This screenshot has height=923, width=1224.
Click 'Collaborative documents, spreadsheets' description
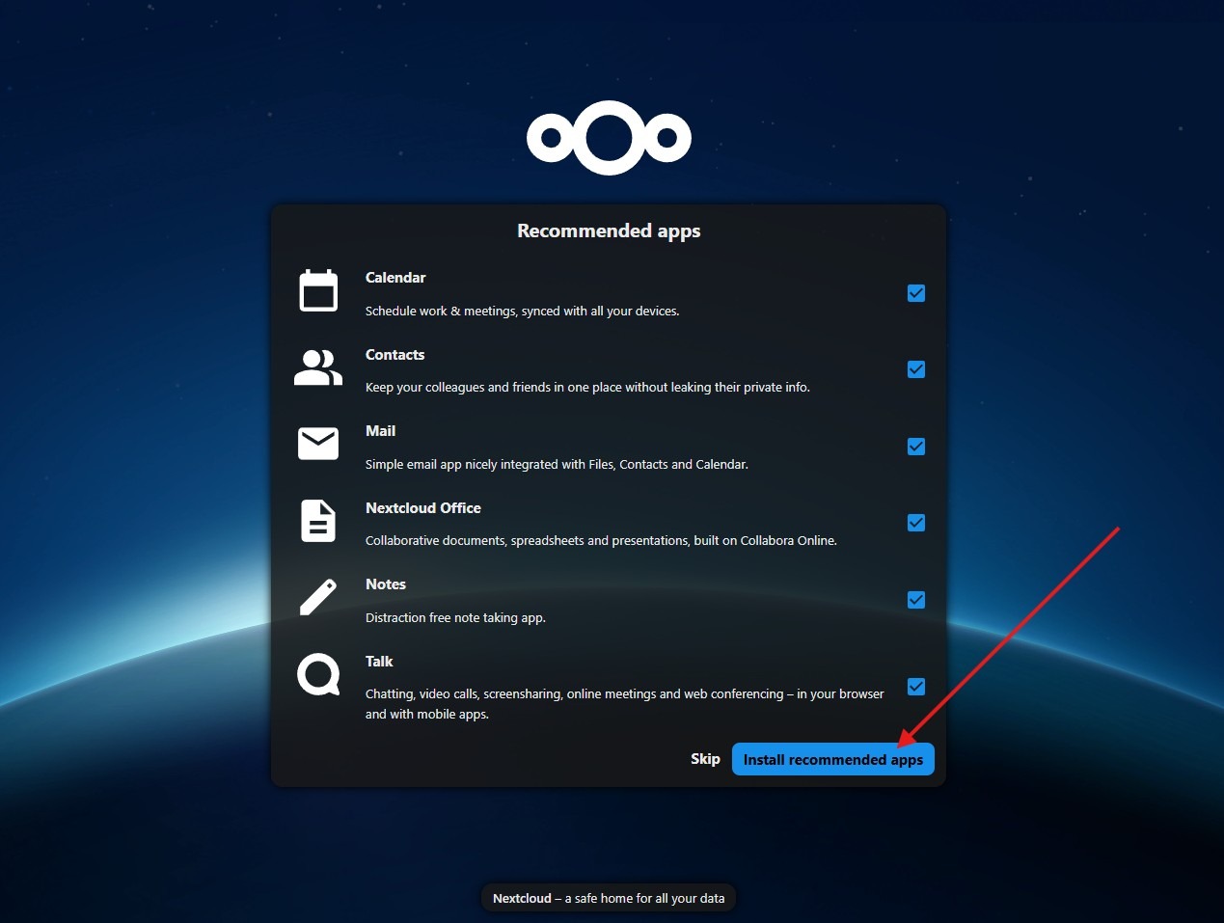[601, 541]
